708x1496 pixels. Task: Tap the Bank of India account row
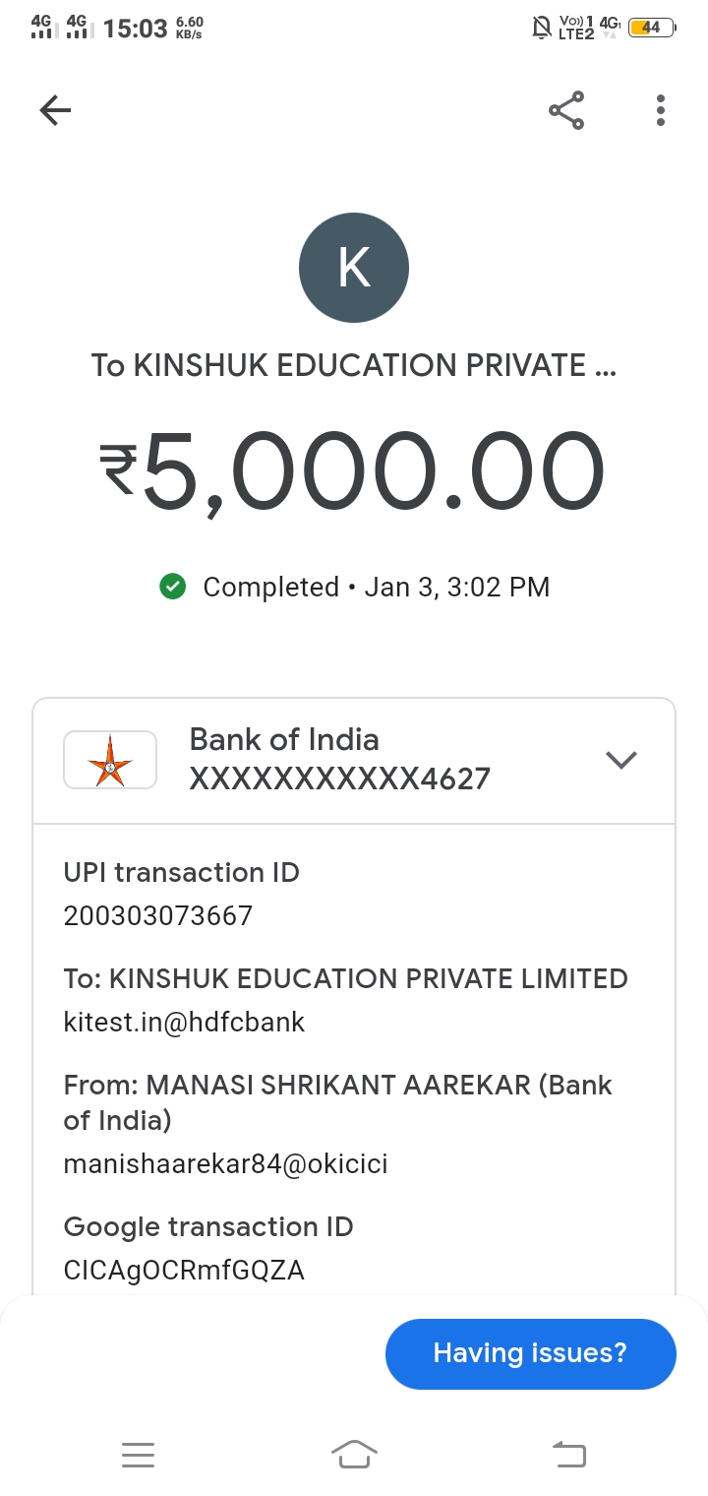click(x=339, y=760)
